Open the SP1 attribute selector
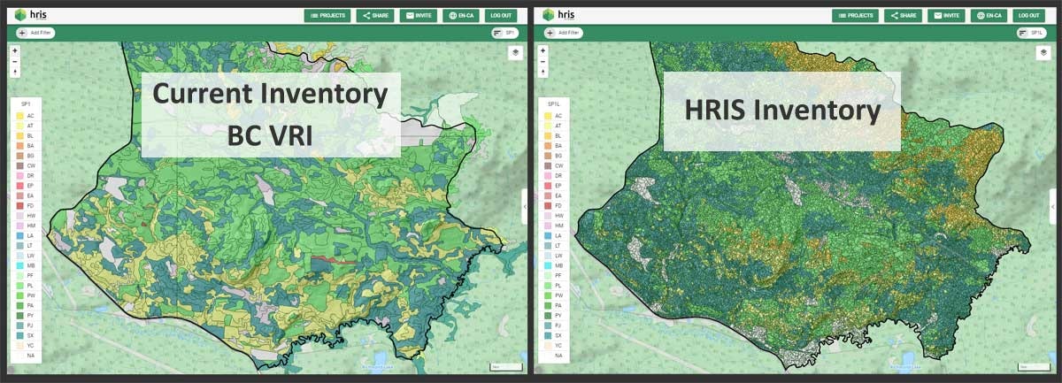1062x383 pixels. 505,33
